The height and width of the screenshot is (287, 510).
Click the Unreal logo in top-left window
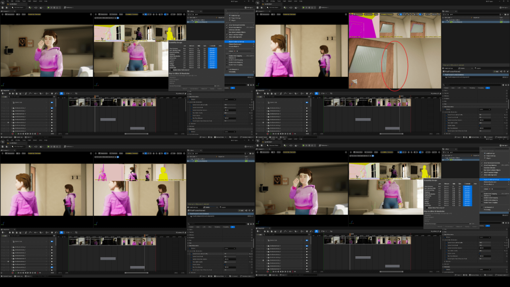tap(2, 2)
